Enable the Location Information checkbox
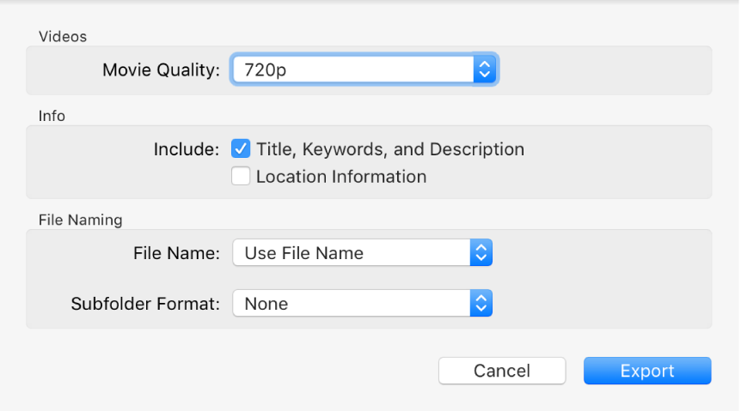Image resolution: width=741 pixels, height=411 pixels. click(x=241, y=177)
